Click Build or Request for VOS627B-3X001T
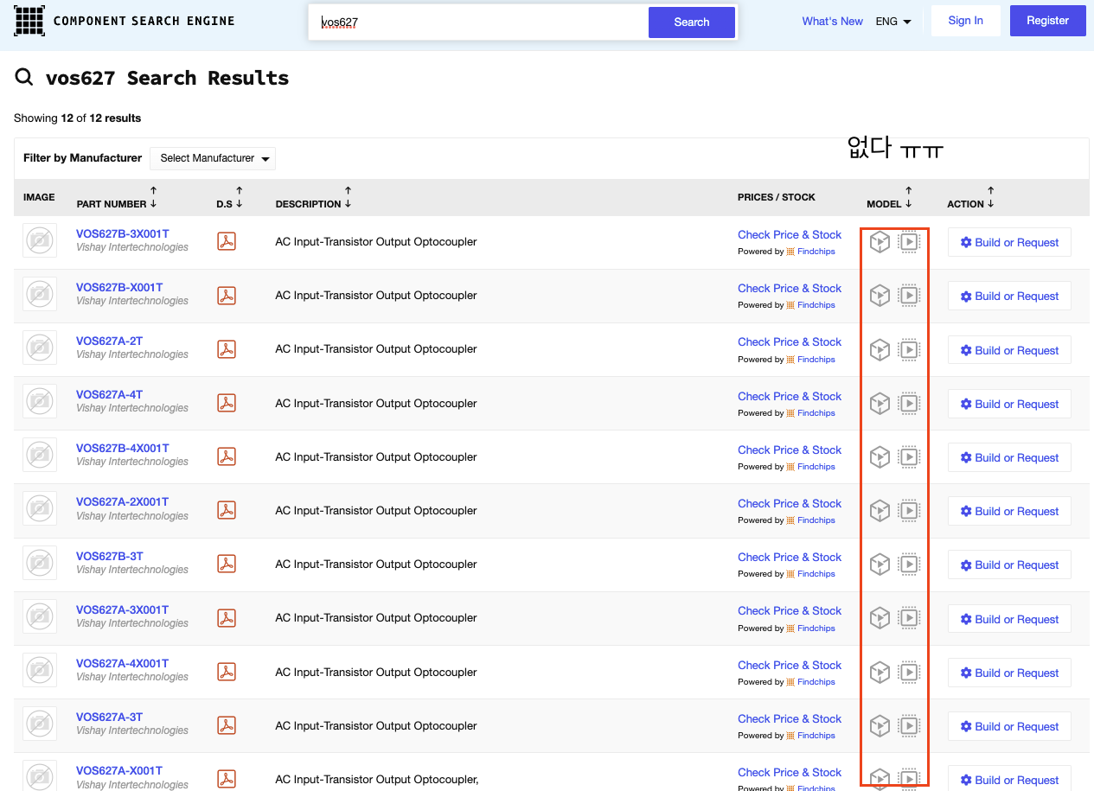The image size is (1094, 791). (x=1009, y=242)
